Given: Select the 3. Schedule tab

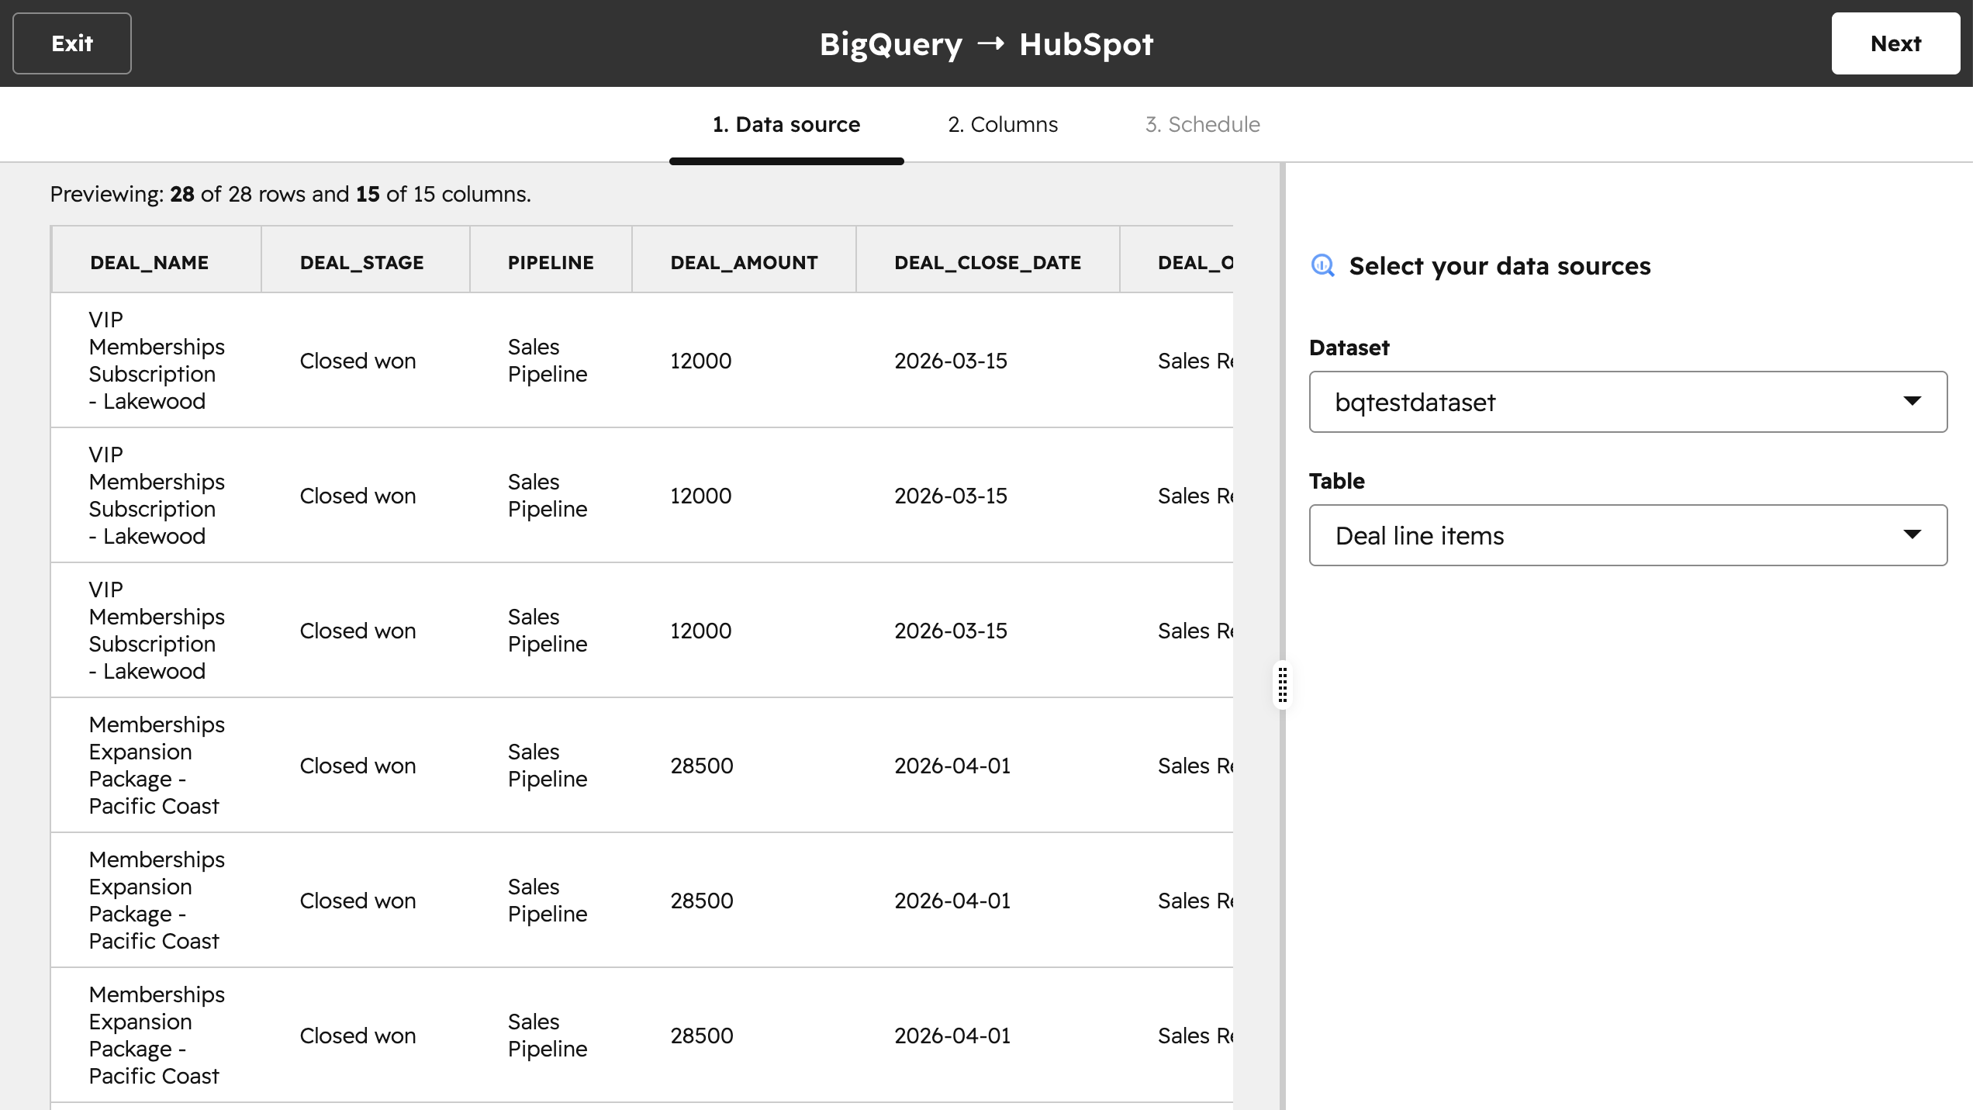Looking at the screenshot, I should point(1203,124).
